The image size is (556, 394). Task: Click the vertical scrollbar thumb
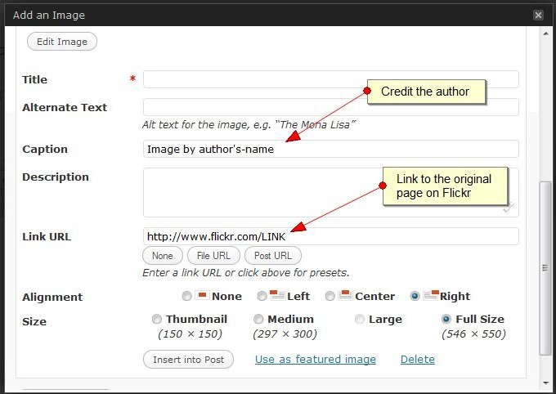click(545, 268)
